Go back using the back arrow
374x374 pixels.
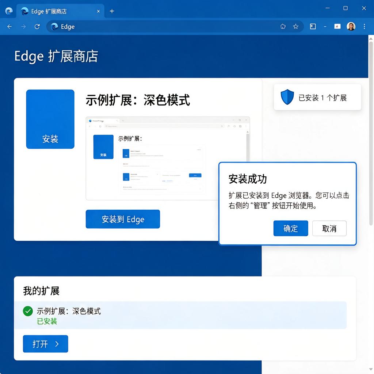click(9, 26)
